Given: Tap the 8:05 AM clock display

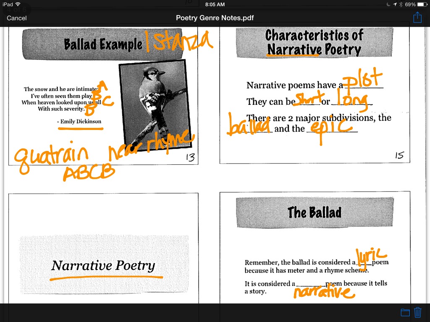Looking at the screenshot, I should tap(215, 4).
